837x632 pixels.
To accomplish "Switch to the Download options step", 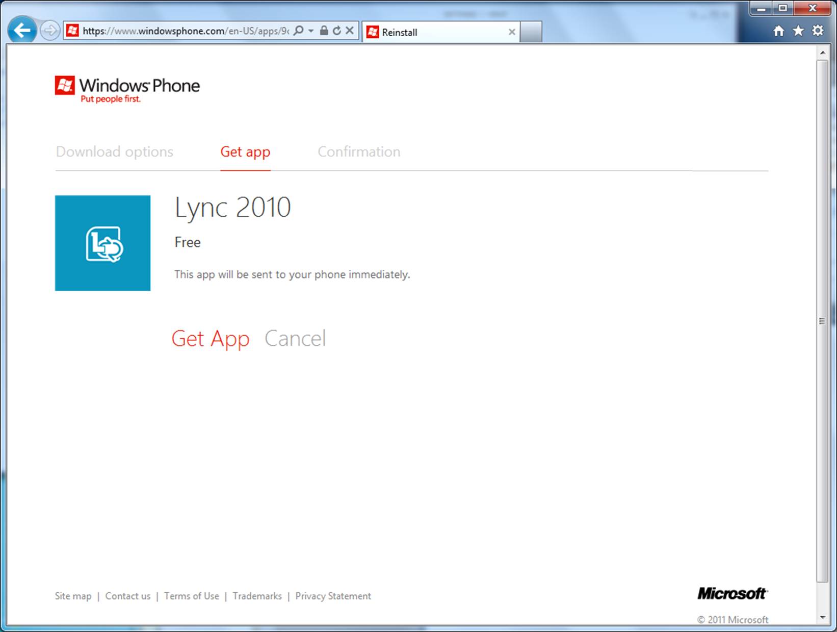I will tap(115, 151).
